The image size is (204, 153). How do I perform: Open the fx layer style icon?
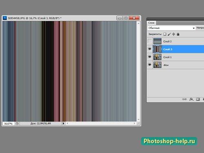click(191, 99)
